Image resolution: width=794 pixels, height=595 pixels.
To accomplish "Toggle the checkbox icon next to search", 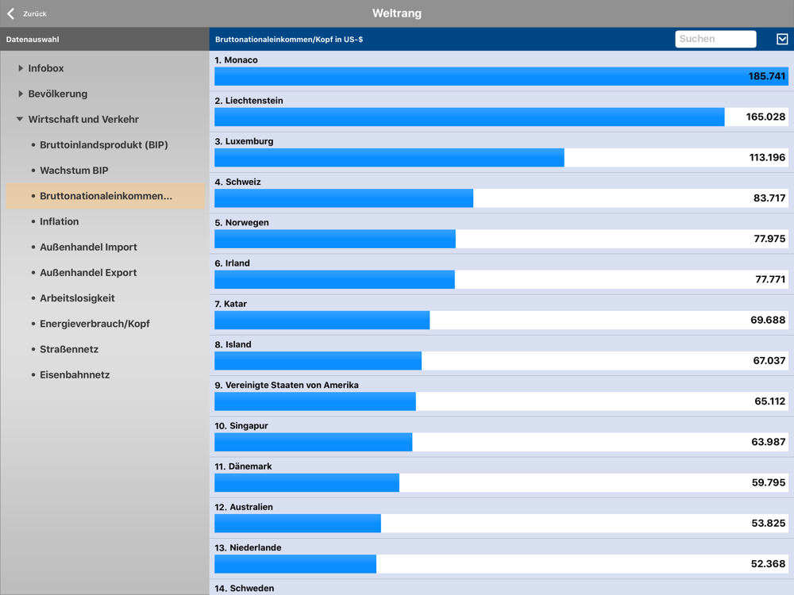I will (782, 39).
